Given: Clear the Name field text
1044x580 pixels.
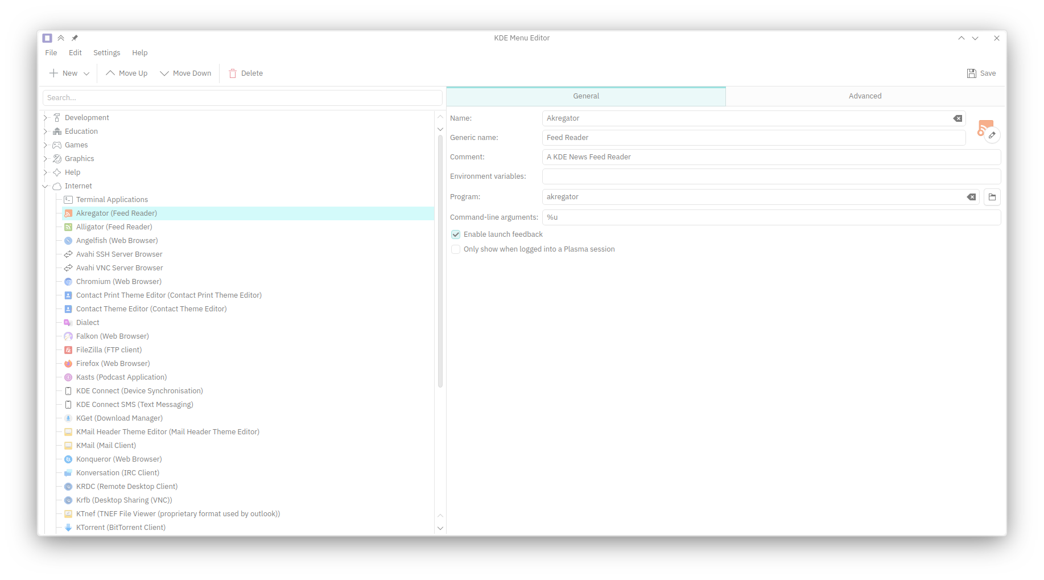Looking at the screenshot, I should click(958, 118).
